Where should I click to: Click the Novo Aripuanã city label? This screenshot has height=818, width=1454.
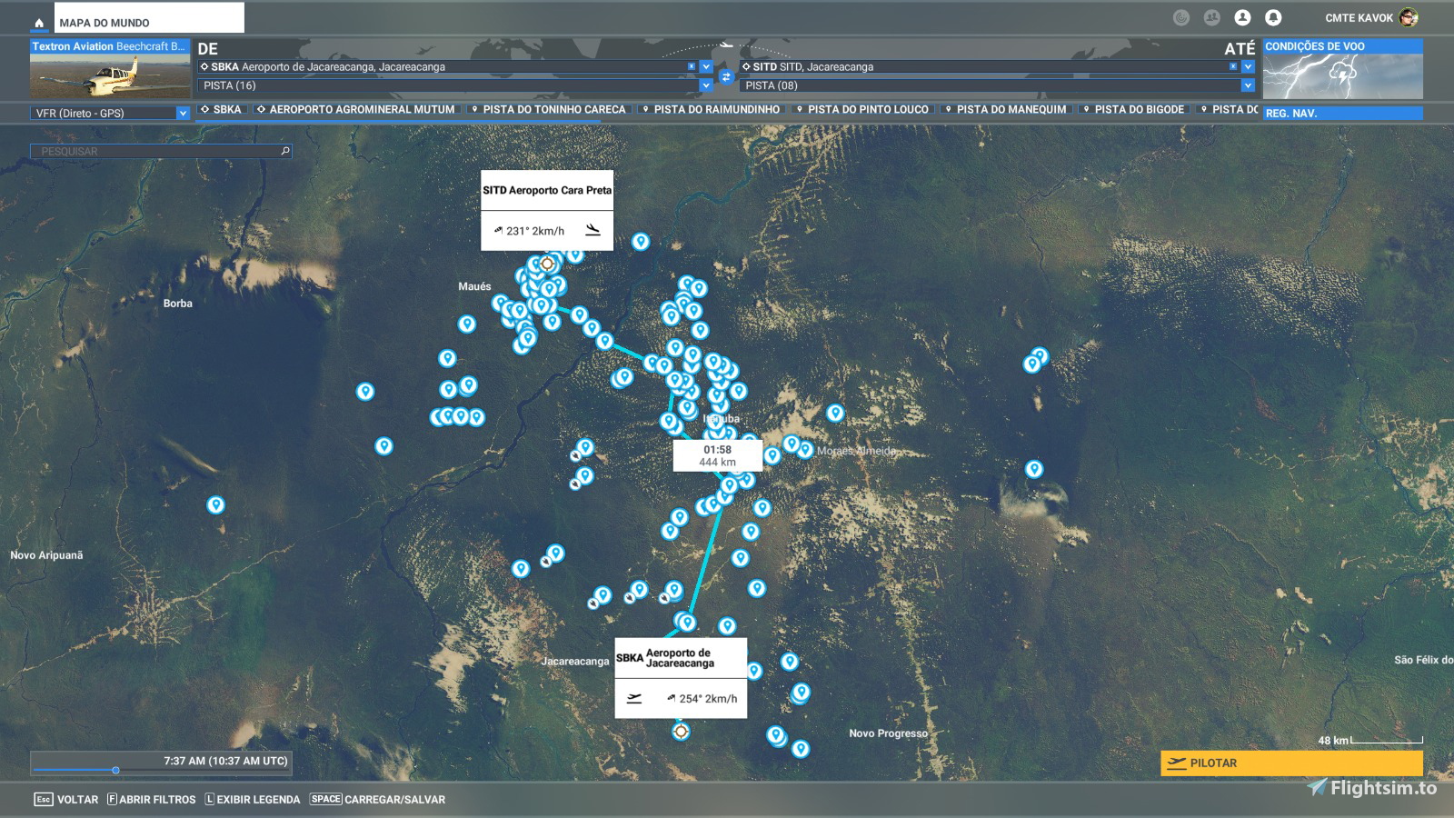click(x=46, y=555)
